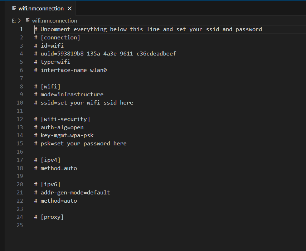Image resolution: width=306 pixels, height=251 pixels.
Task: Select line number 1 in the gutter
Action: pos(21,29)
